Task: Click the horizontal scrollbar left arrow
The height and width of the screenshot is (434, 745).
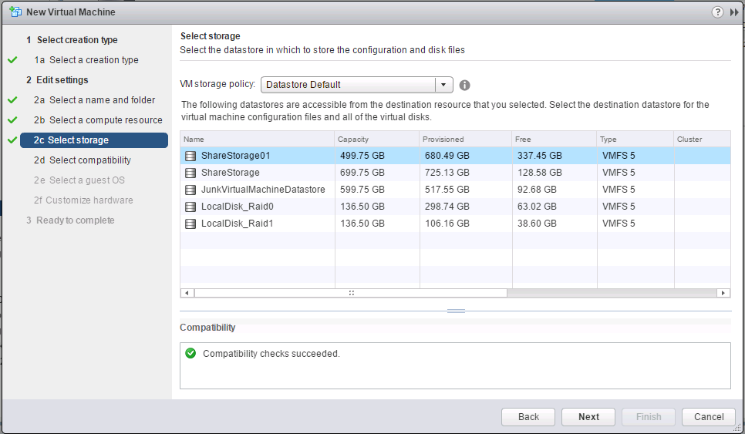Action: (187, 293)
